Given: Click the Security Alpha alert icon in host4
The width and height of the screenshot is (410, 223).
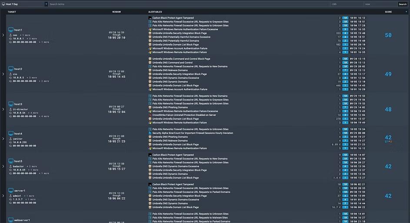Looking at the screenshot, I should point(150,133).
